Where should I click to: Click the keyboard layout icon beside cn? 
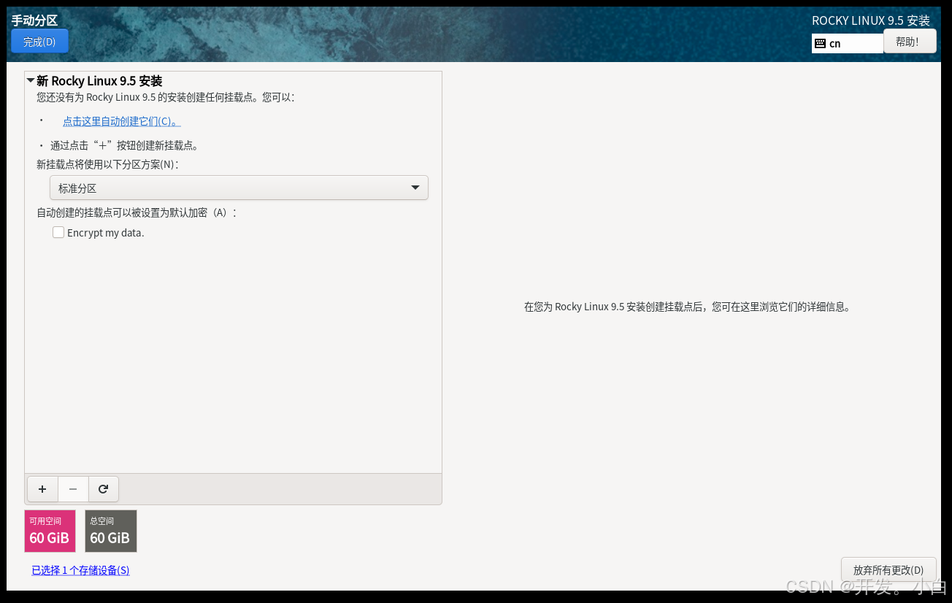coord(820,43)
